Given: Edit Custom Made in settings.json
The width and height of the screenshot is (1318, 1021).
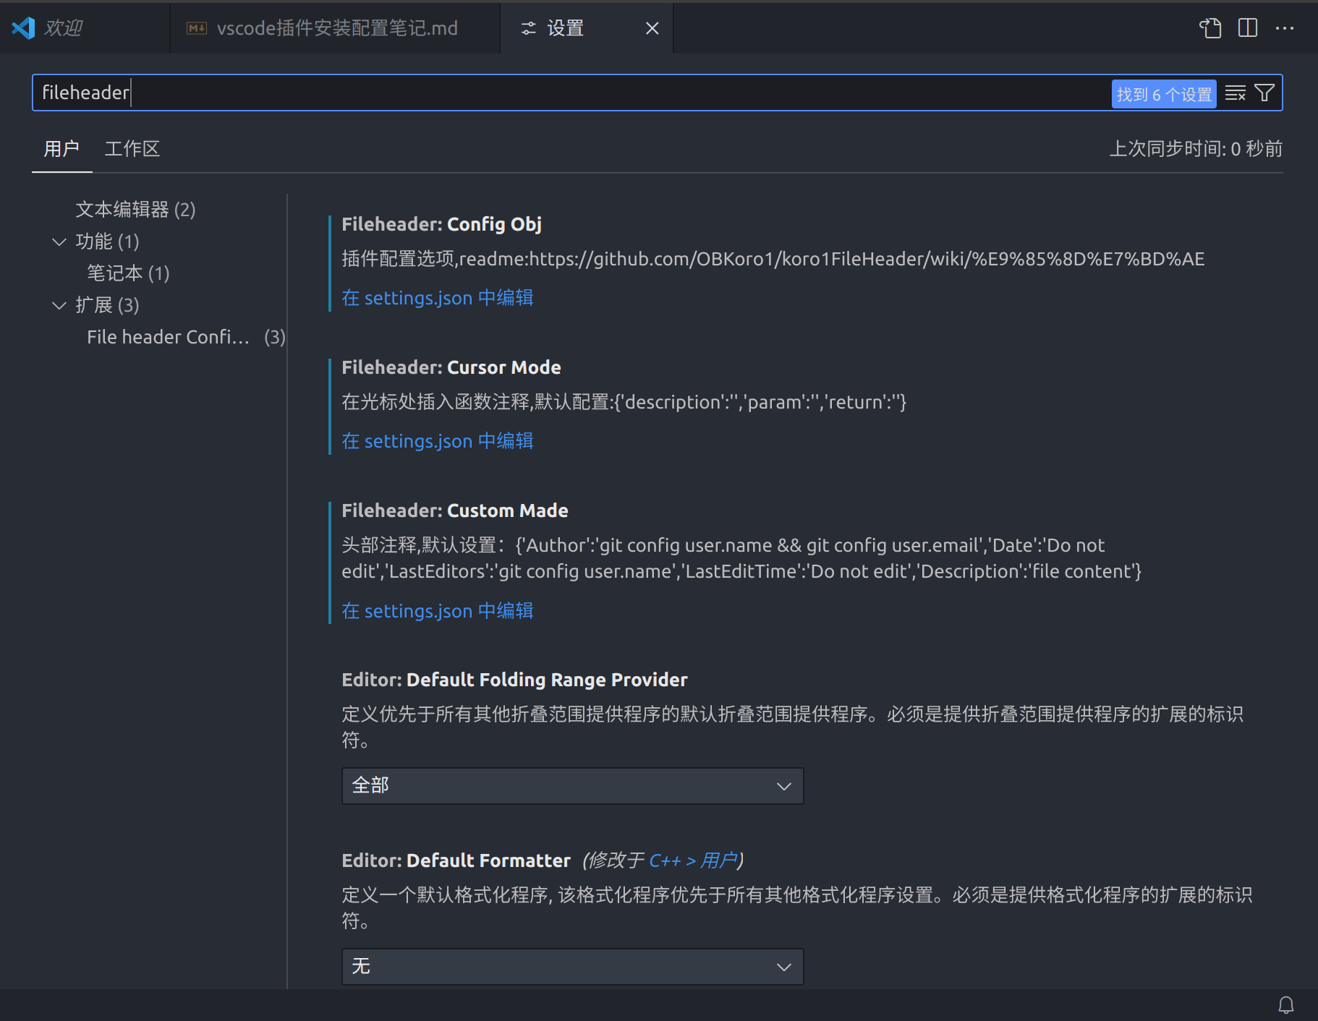Looking at the screenshot, I should point(437,611).
